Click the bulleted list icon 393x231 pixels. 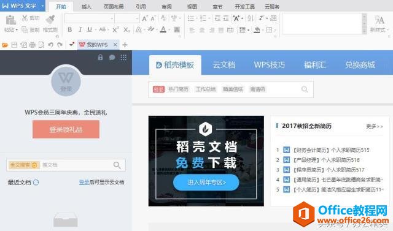pyautogui.click(x=191, y=18)
